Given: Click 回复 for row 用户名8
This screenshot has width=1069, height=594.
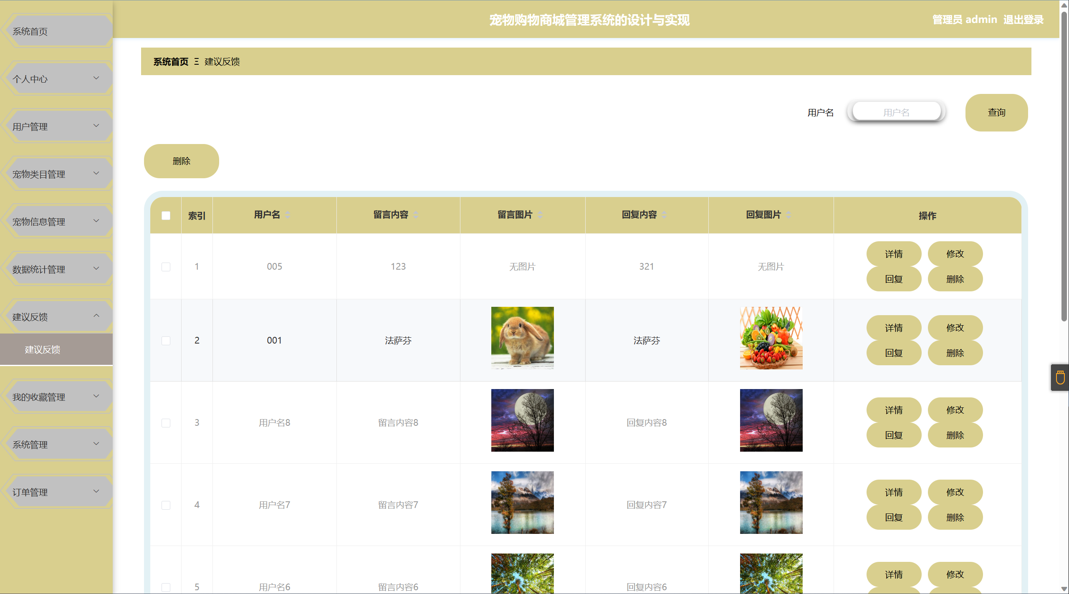Looking at the screenshot, I should click(894, 435).
